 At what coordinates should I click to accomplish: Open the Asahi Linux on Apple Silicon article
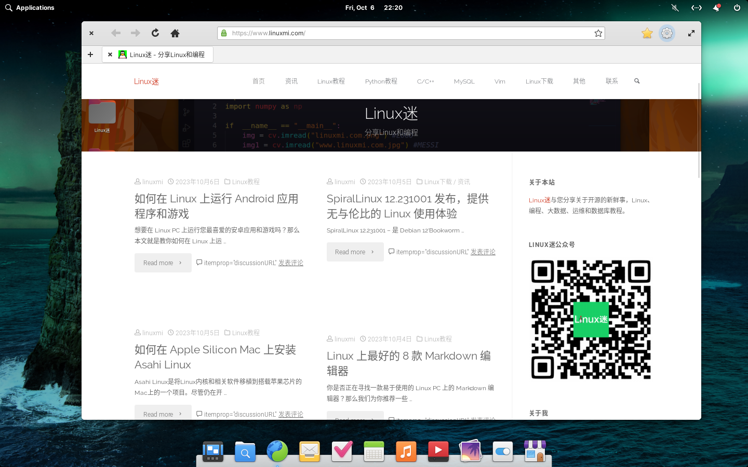(x=216, y=357)
